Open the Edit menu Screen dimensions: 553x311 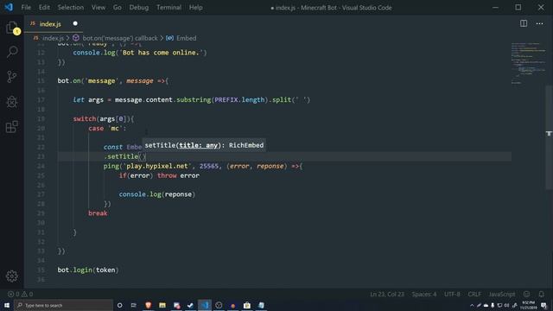point(44,8)
